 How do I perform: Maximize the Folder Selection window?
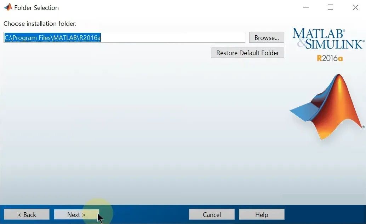[330, 7]
